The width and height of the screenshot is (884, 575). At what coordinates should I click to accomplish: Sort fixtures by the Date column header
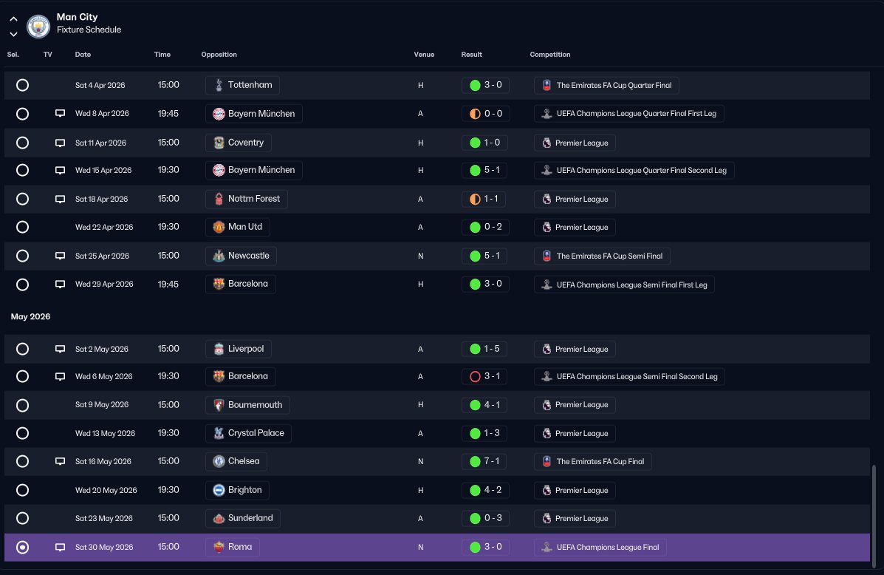point(83,55)
